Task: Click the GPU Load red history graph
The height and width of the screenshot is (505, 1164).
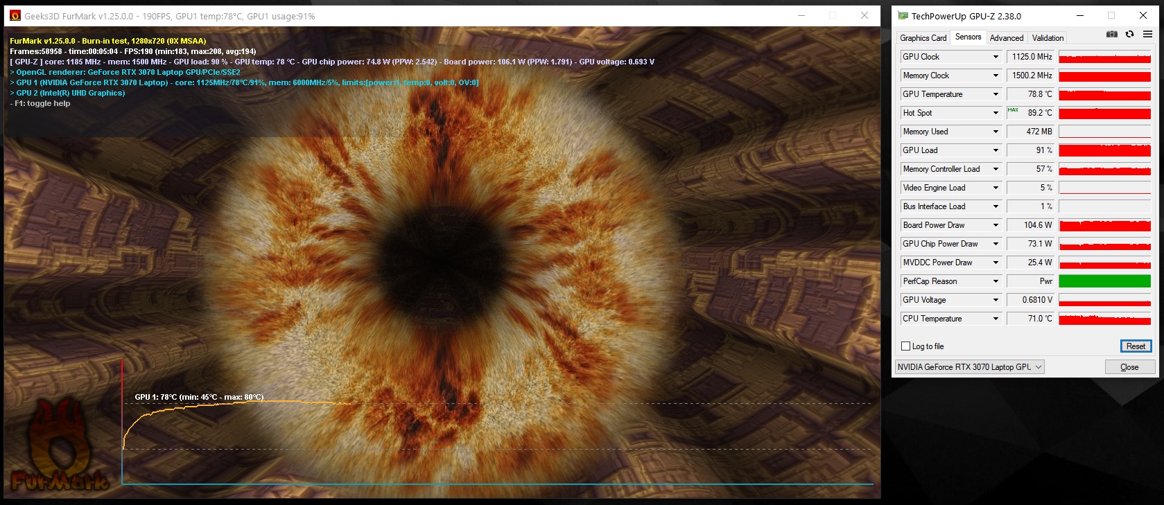Action: click(x=1104, y=150)
